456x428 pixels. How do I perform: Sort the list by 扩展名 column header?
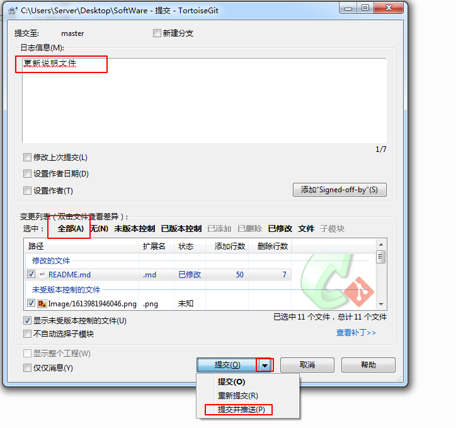pos(156,246)
